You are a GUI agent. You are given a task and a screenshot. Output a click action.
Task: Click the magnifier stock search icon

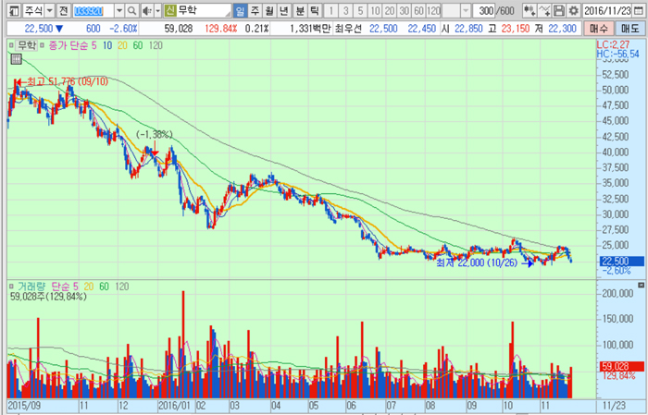tap(133, 11)
